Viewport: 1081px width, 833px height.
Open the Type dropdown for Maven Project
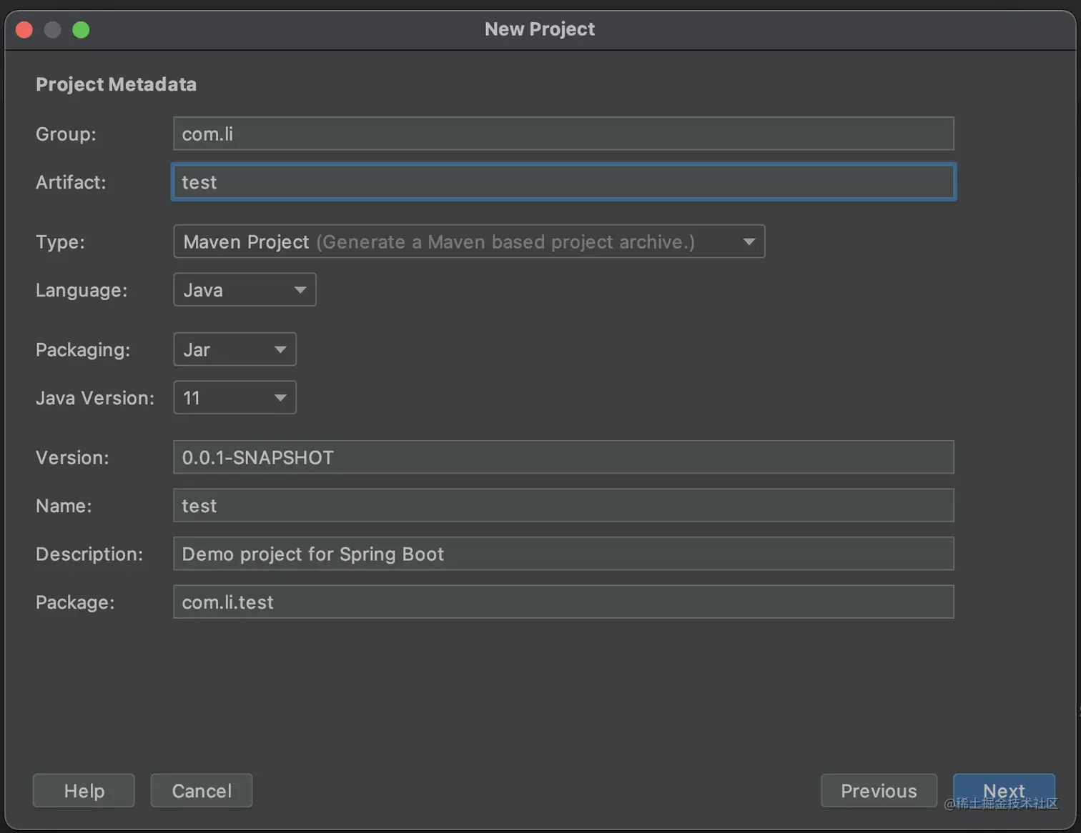468,241
